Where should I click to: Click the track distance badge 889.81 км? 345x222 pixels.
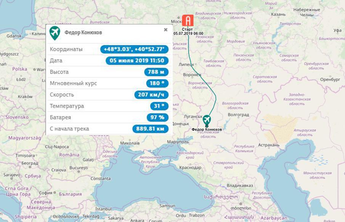(151, 129)
